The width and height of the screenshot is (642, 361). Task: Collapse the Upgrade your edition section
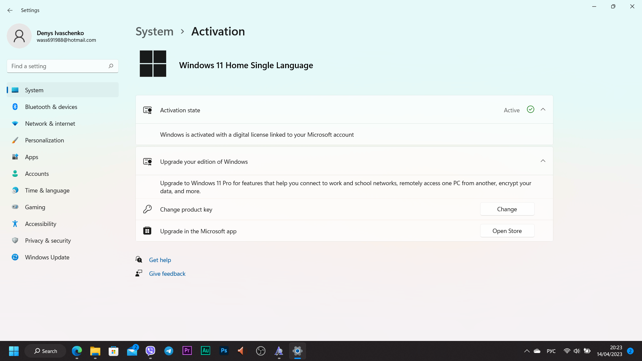[543, 161]
